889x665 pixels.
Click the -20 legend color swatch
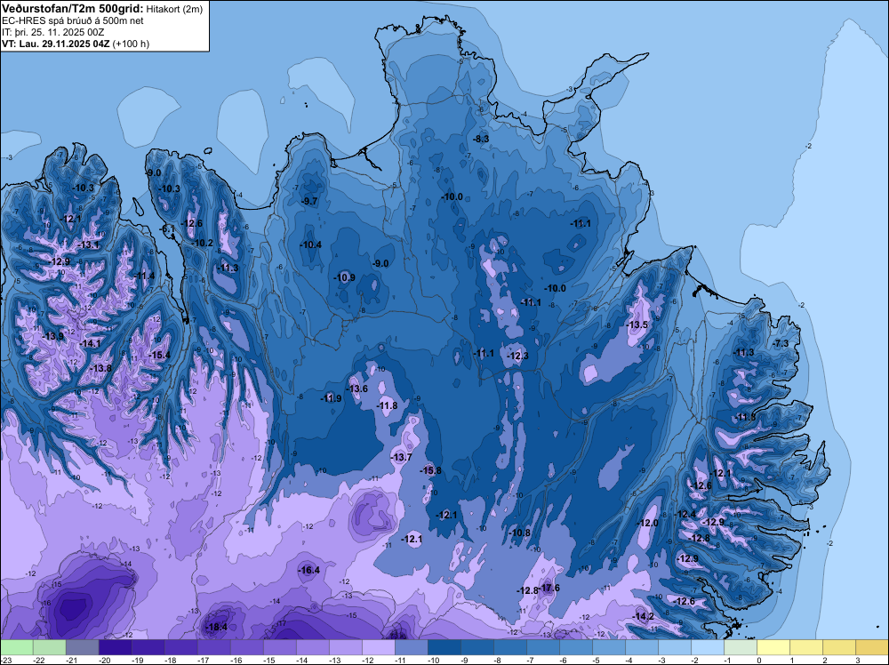[115, 647]
